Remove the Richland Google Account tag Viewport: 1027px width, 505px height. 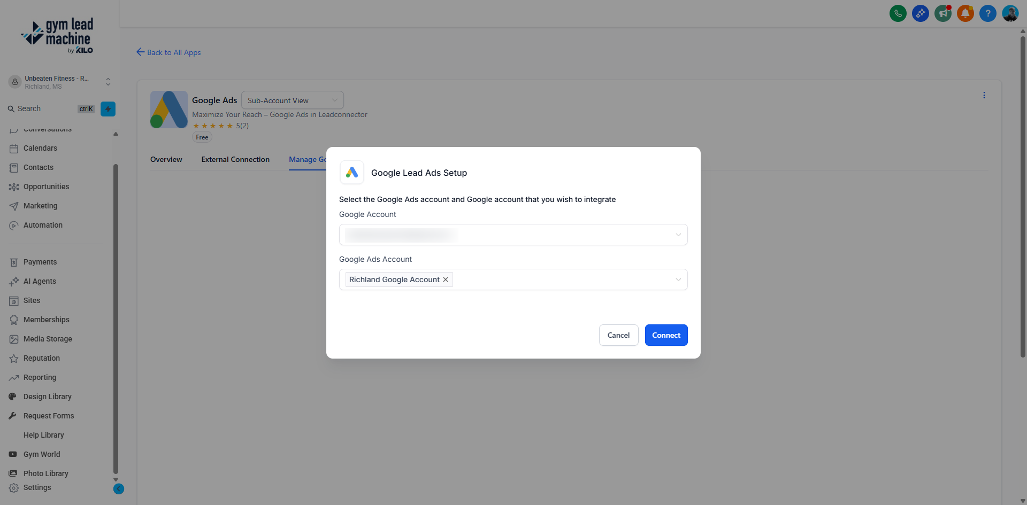point(446,279)
